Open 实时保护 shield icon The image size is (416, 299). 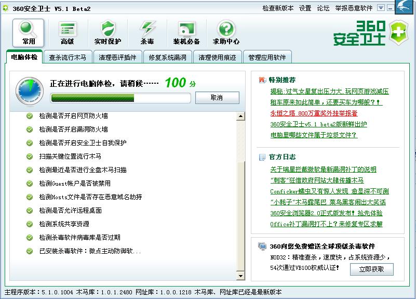tap(108, 33)
